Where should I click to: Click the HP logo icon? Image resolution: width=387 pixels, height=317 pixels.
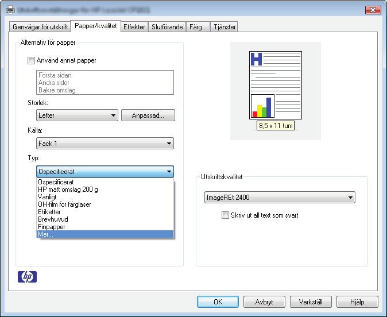(x=27, y=277)
